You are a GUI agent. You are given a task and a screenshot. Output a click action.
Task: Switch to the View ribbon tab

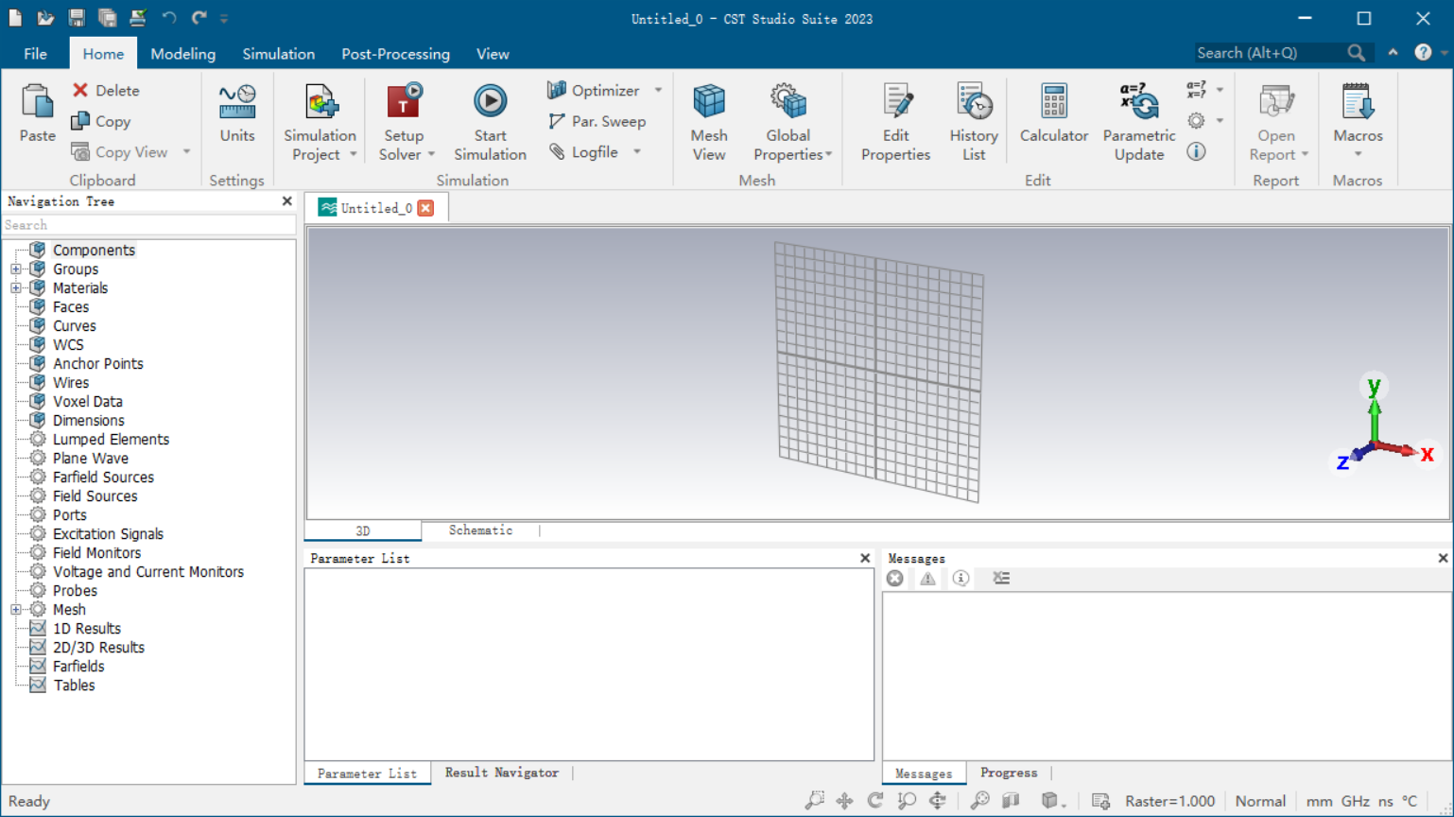(493, 54)
